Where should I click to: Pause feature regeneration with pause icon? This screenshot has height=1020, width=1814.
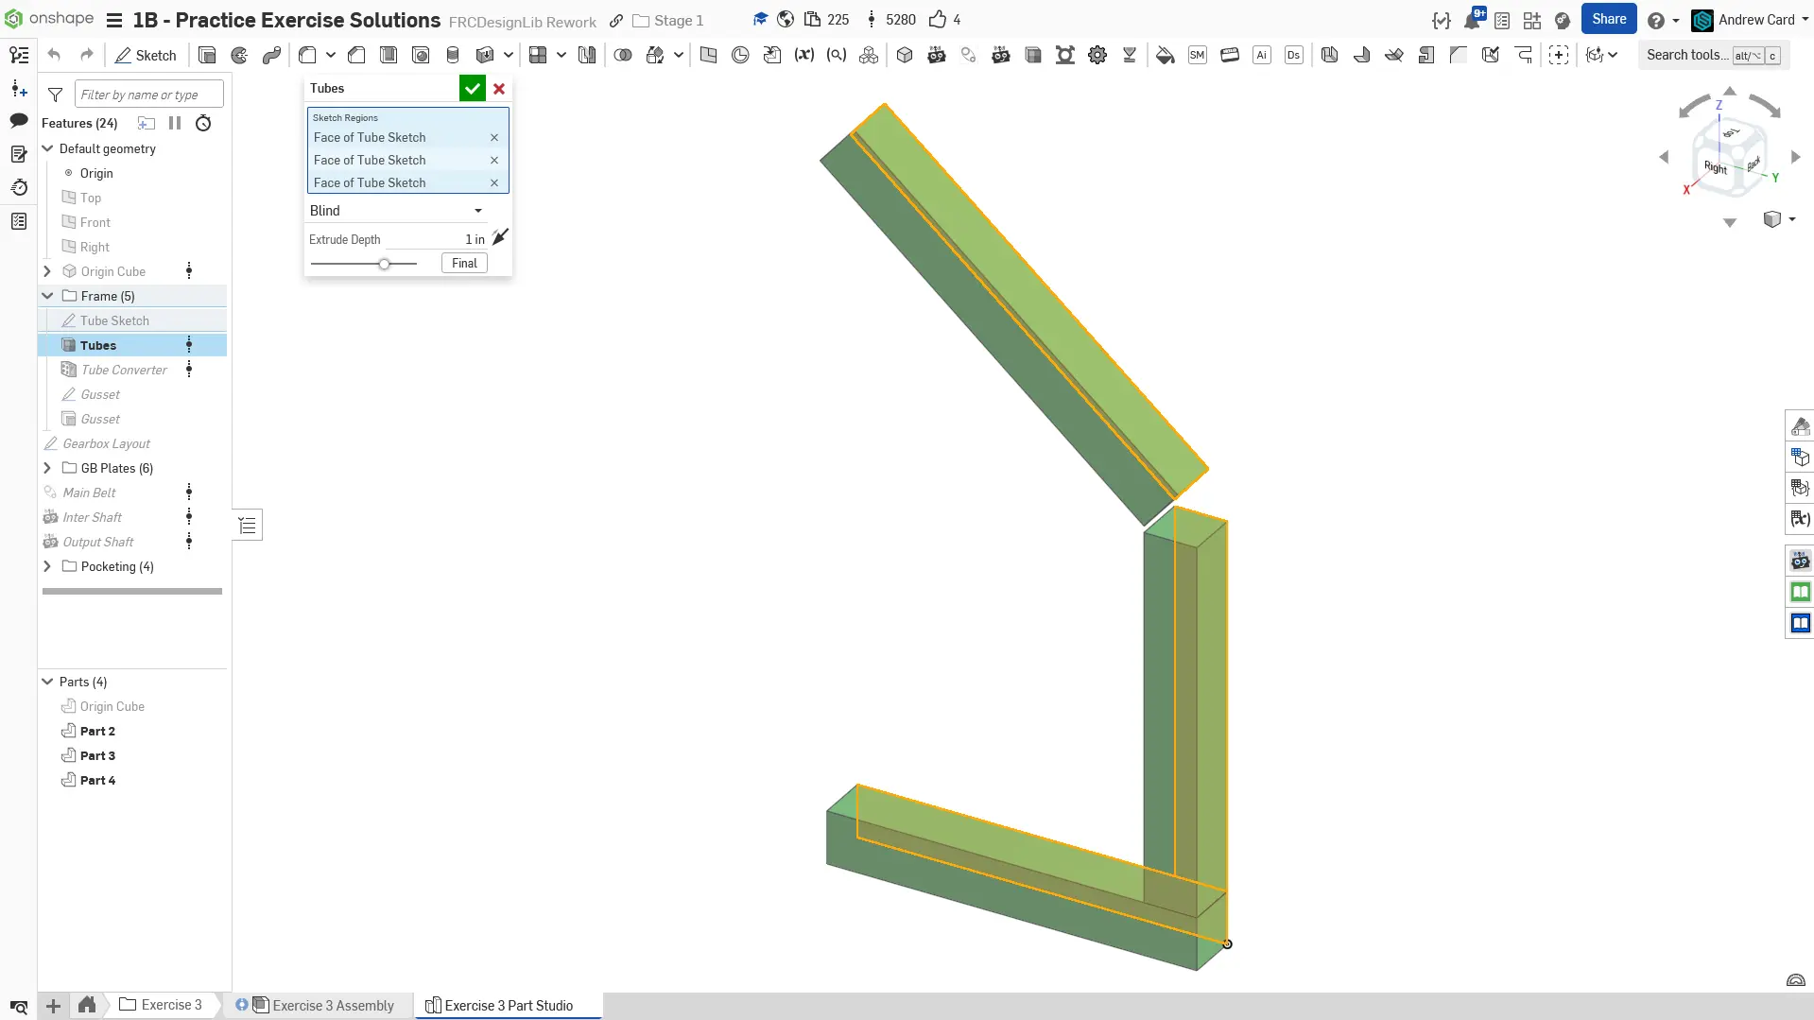[175, 123]
